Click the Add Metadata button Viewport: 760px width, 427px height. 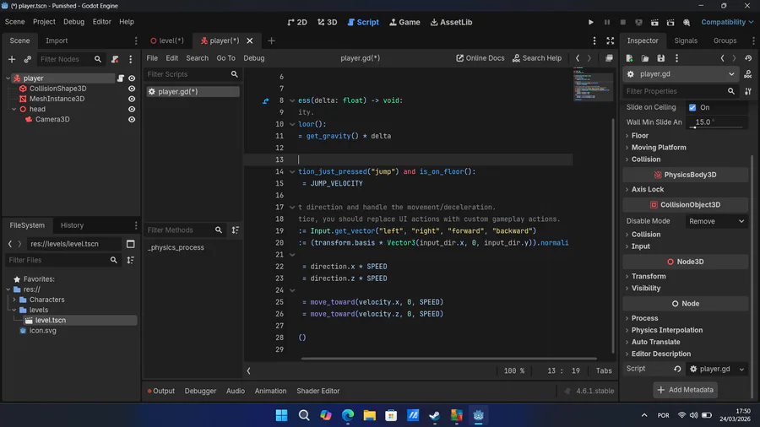(686, 390)
